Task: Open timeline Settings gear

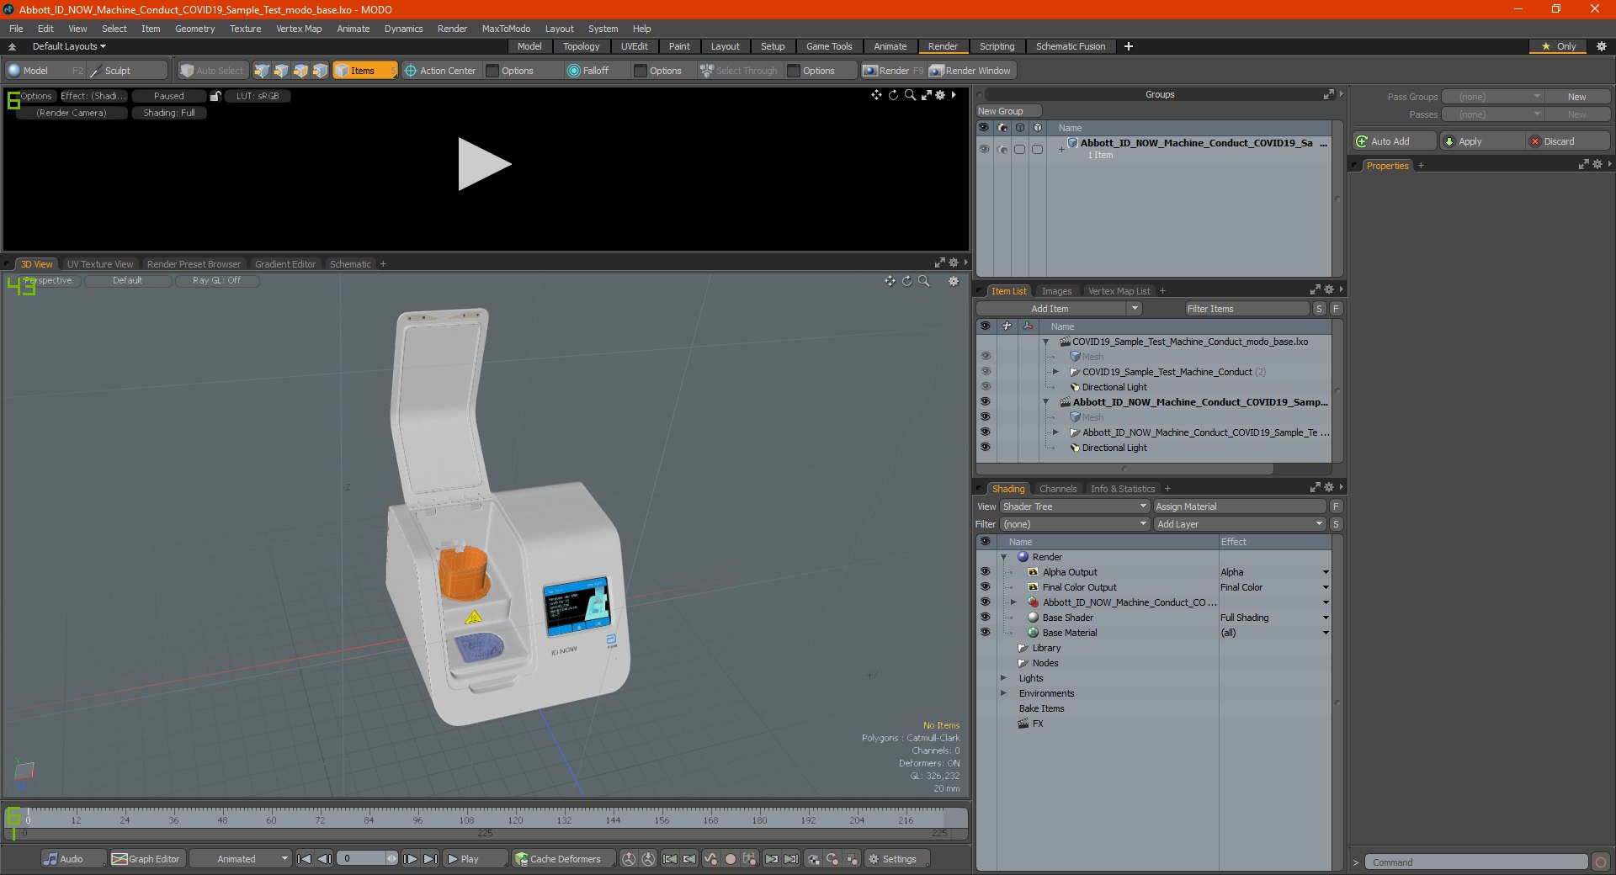Action: pyautogui.click(x=897, y=859)
